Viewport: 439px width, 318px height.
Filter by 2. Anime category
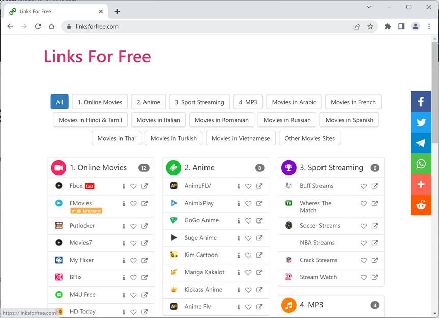tap(149, 102)
